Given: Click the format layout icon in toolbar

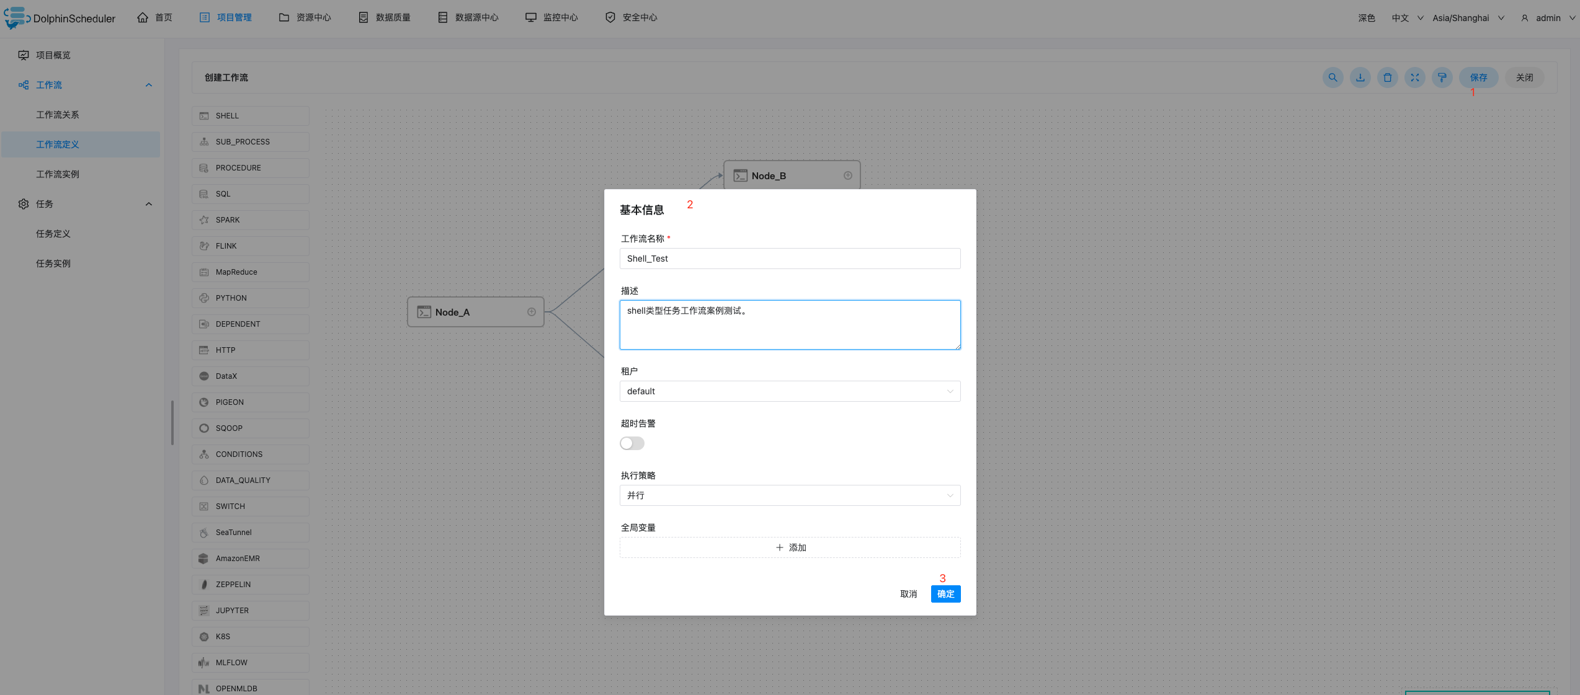Looking at the screenshot, I should [x=1442, y=77].
